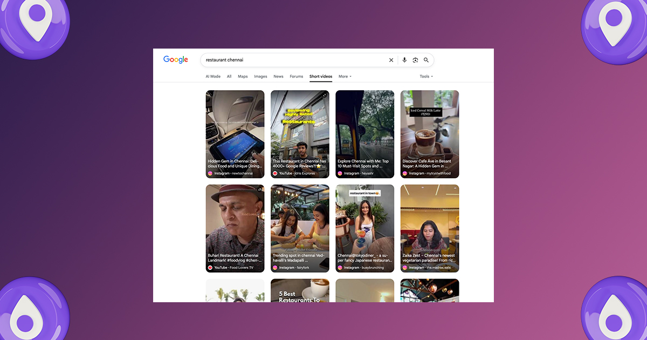Switch to the AI Mode tab
647x340 pixels.
point(213,77)
